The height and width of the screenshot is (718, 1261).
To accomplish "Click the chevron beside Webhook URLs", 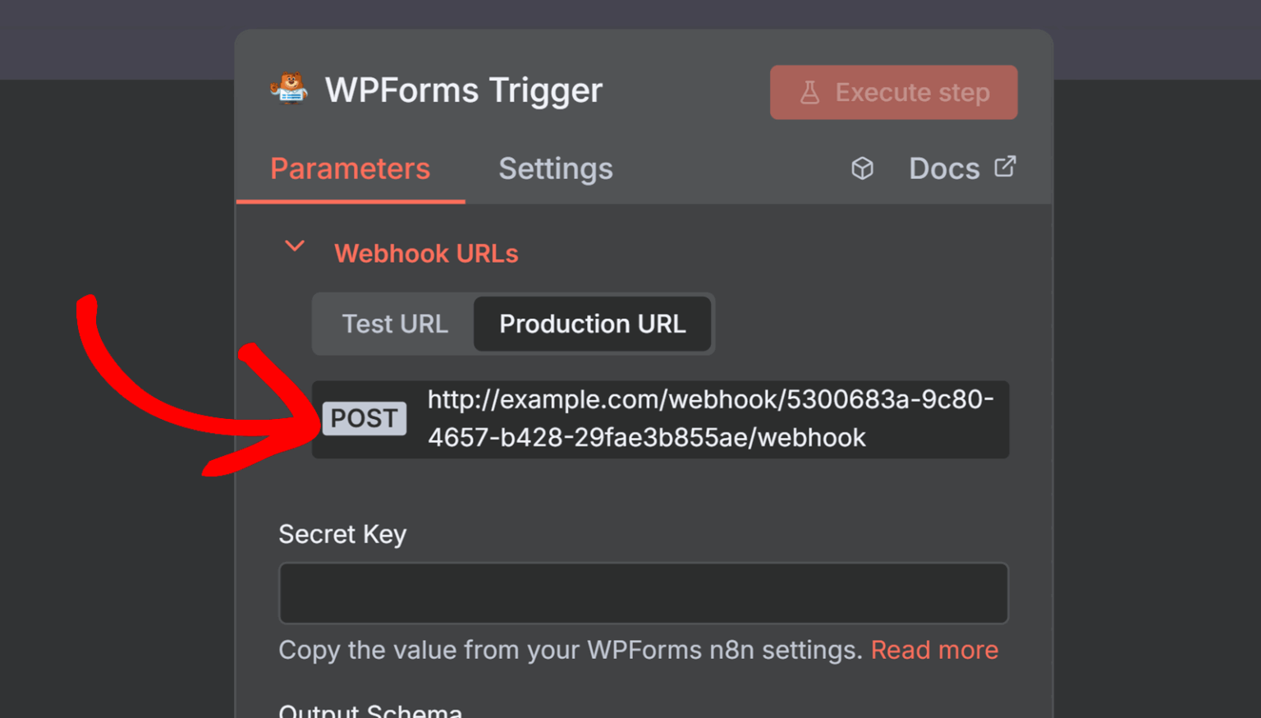I will pos(294,246).
